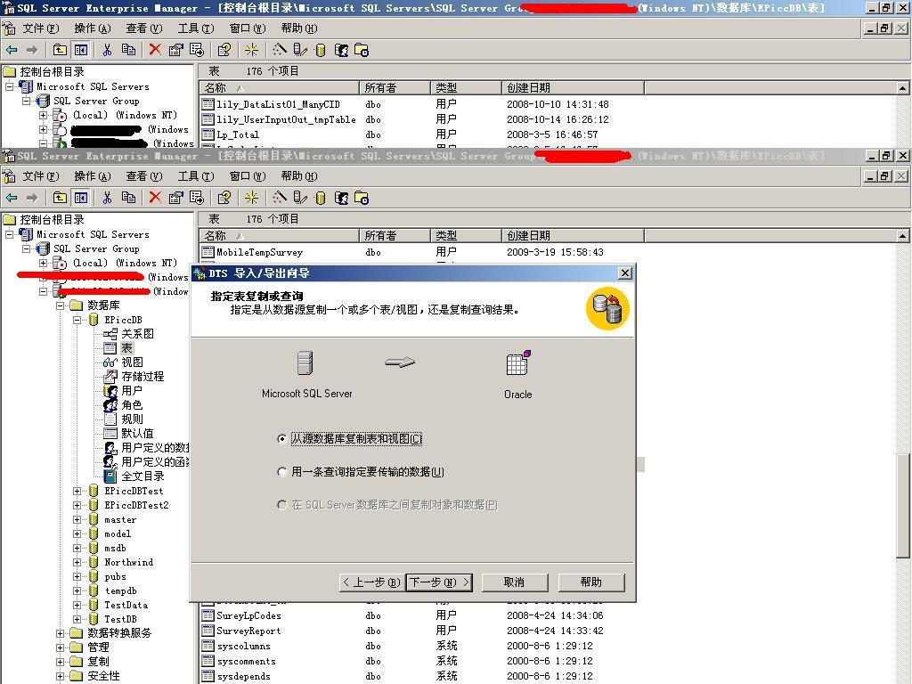This screenshot has width=912, height=684.
Task: Sort by 名称 column header in lower window
Action: [x=279, y=235]
